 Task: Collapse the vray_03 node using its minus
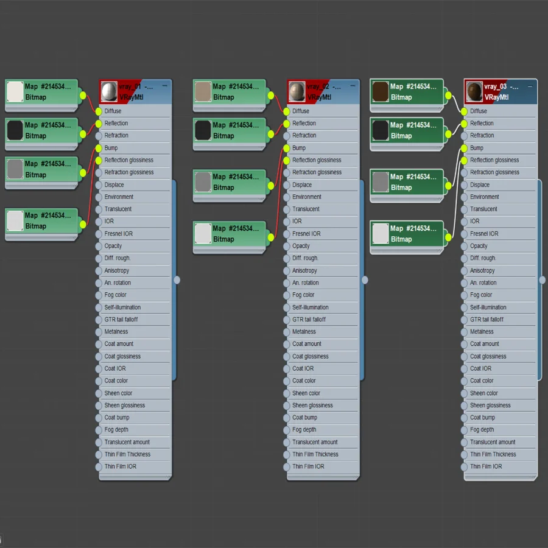pos(530,86)
